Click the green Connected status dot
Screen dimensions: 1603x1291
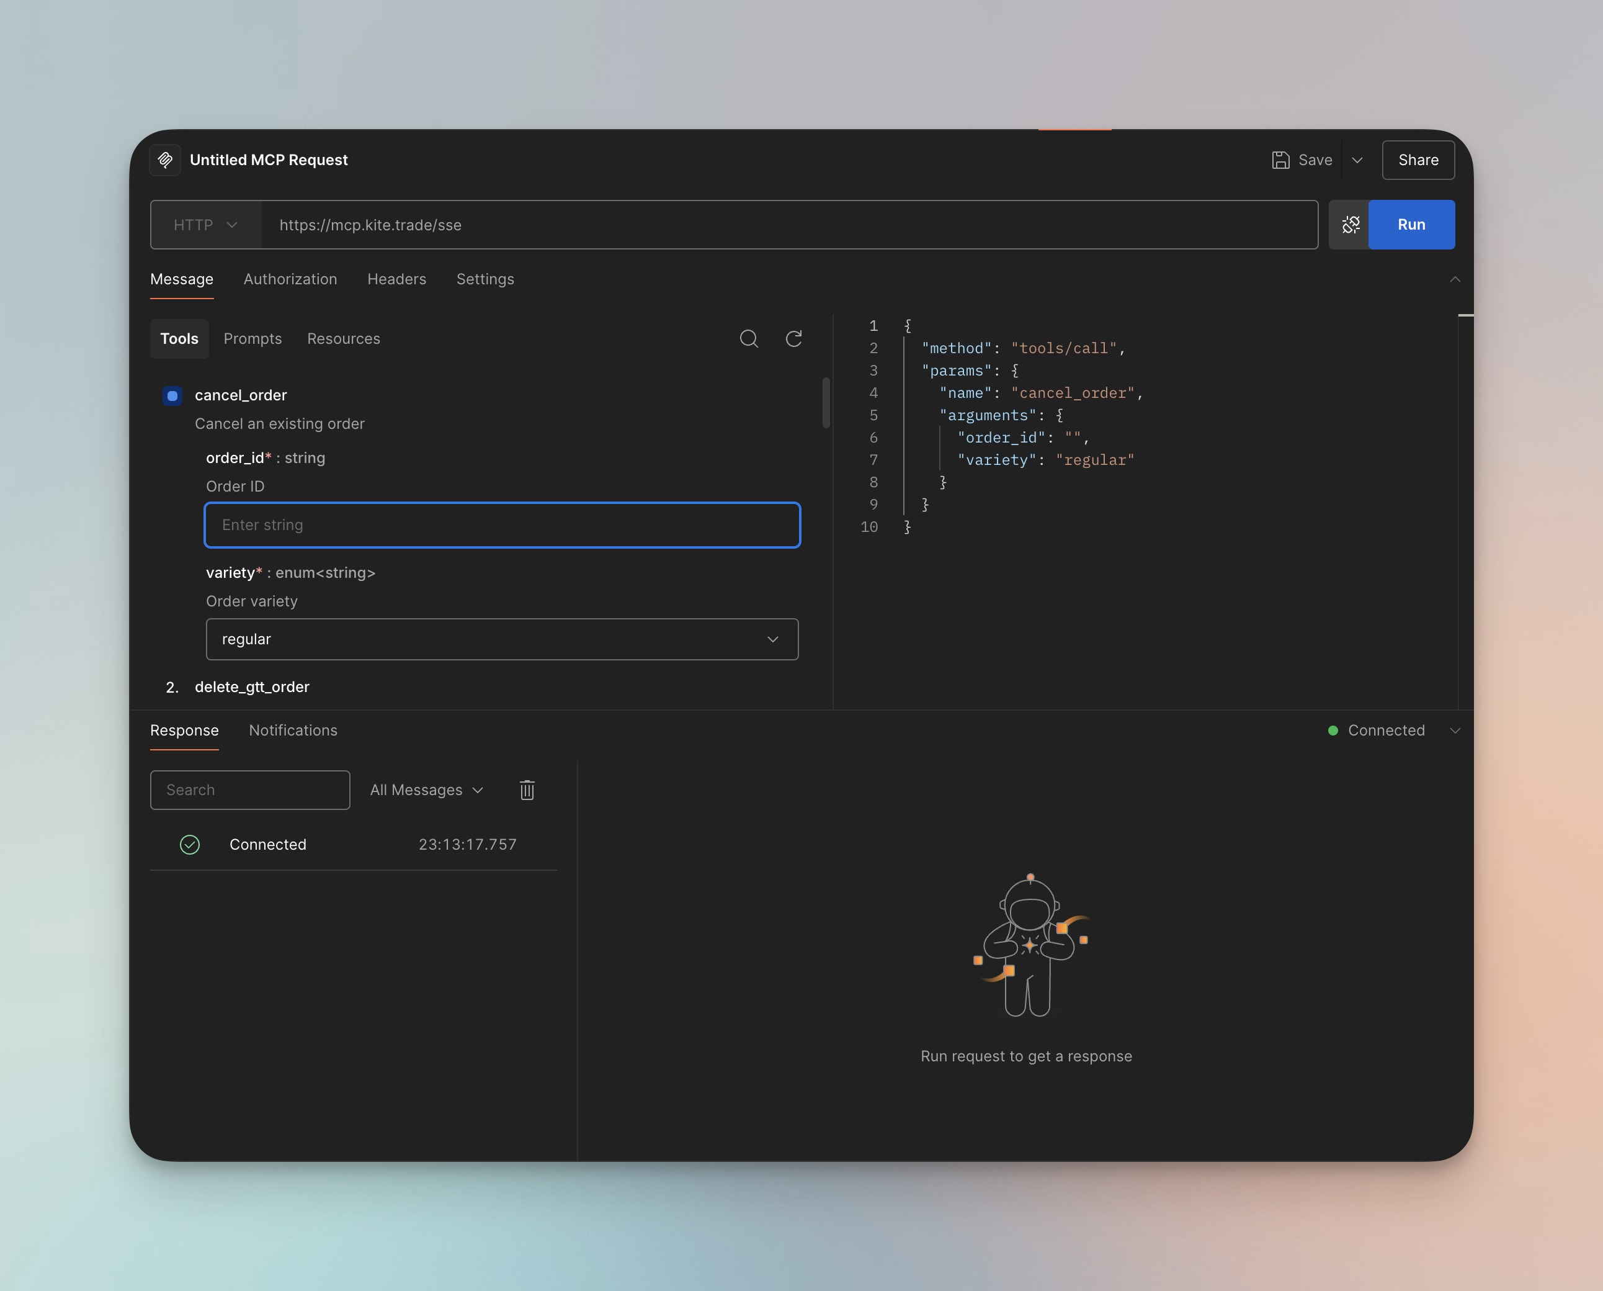pyautogui.click(x=1333, y=731)
